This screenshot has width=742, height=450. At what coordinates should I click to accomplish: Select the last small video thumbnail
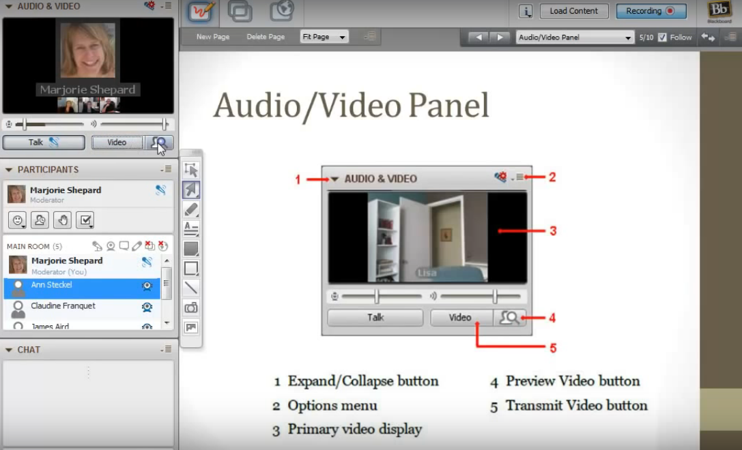pyautogui.click(x=109, y=104)
